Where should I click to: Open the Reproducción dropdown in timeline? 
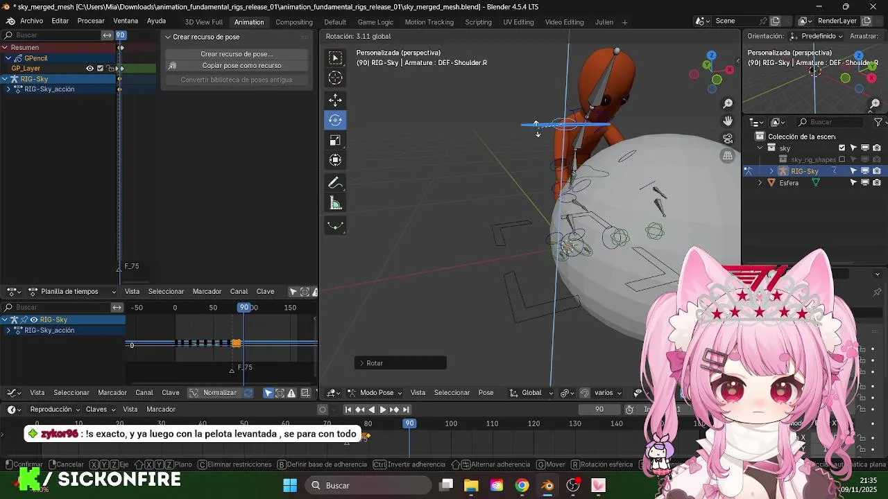coord(55,410)
